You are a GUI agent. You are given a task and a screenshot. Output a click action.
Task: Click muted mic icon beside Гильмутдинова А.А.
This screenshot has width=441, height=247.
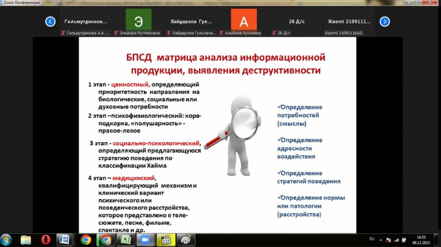coord(63,33)
